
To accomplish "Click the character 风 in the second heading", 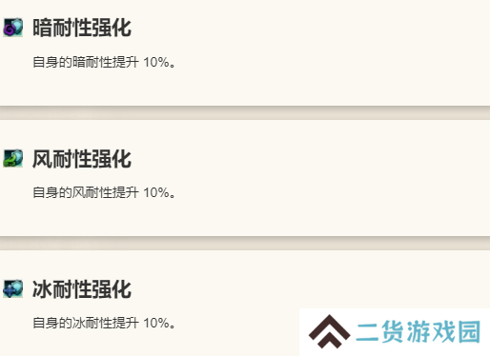I will pos(43,159).
